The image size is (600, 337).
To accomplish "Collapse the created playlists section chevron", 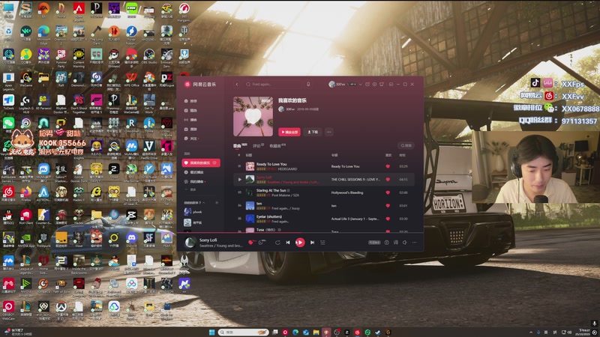I will [203, 202].
